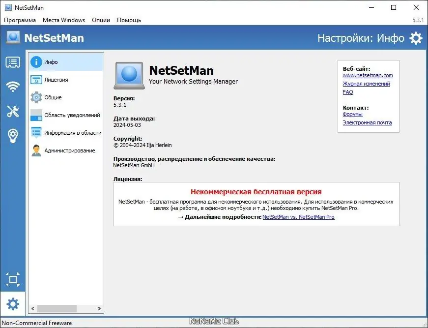Open NetSetMan vs. NetSetMan Pro link
Screen dimensions: 428x328
[298, 217]
